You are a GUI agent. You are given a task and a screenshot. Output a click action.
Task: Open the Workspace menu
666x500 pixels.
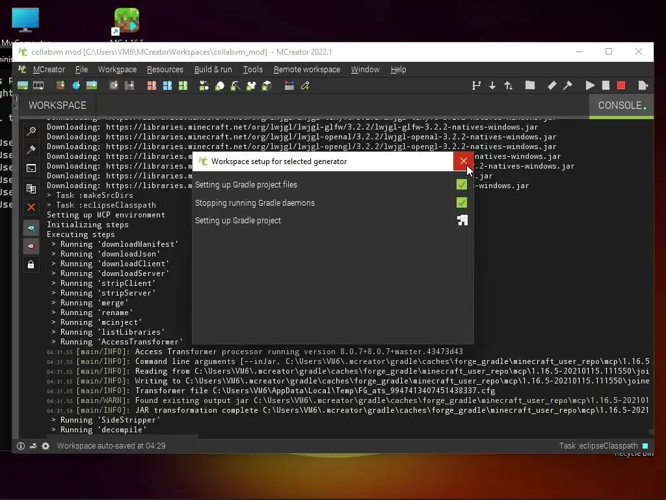click(x=117, y=69)
